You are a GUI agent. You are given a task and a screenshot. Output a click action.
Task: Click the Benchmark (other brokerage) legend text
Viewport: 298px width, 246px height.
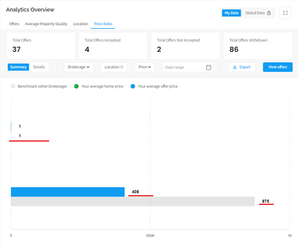[x=42, y=87]
